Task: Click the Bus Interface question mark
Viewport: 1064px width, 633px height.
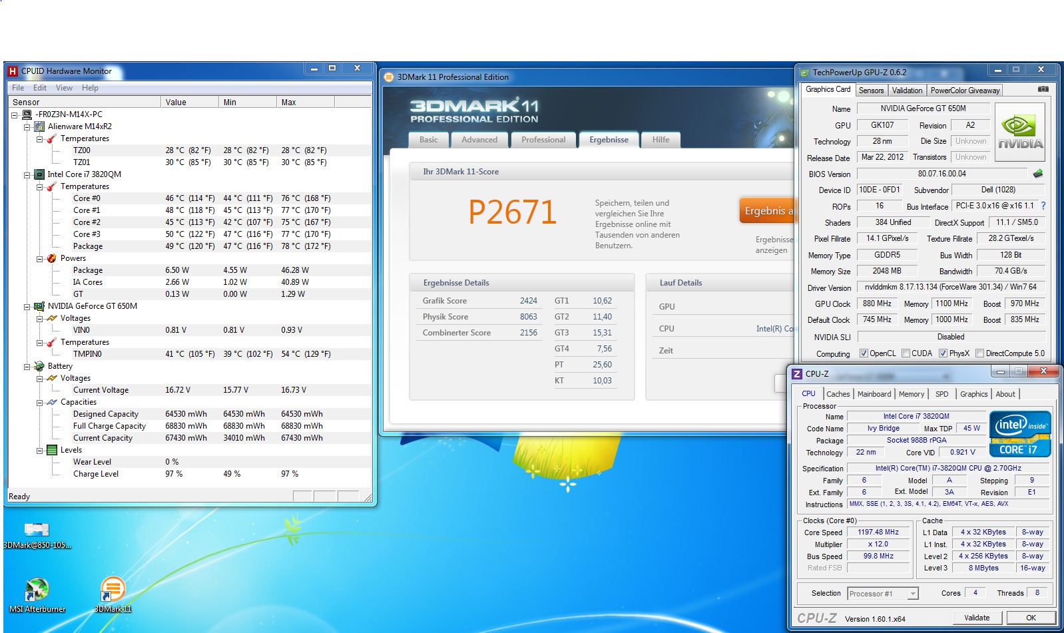Action: coord(1043,206)
